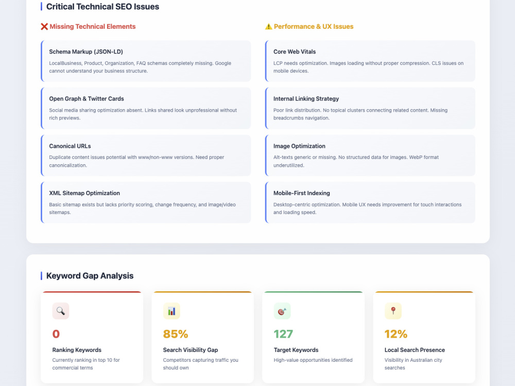
Task: Click the target bullseye Target Keywords icon
Action: click(282, 310)
